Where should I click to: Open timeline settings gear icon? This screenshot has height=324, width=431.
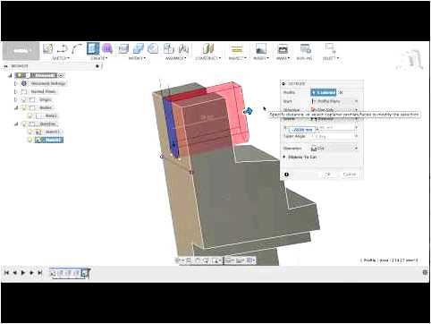(426, 272)
